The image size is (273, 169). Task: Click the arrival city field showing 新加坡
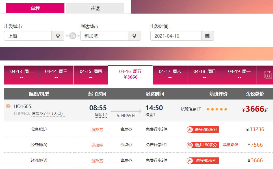(x=104, y=36)
